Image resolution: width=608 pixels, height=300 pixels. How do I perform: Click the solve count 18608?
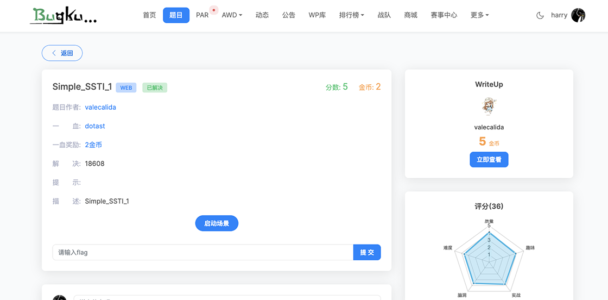[x=94, y=164]
